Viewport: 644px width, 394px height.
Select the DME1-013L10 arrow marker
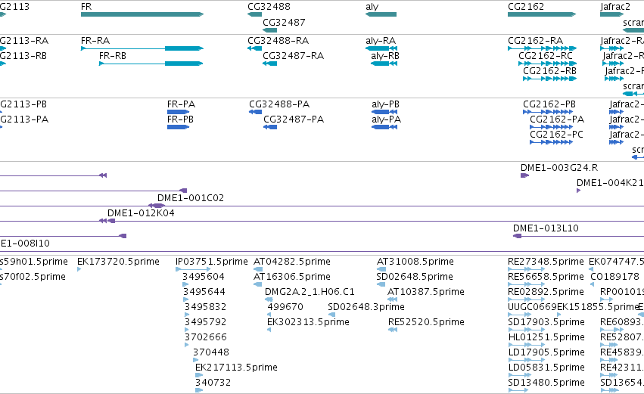[518, 236]
